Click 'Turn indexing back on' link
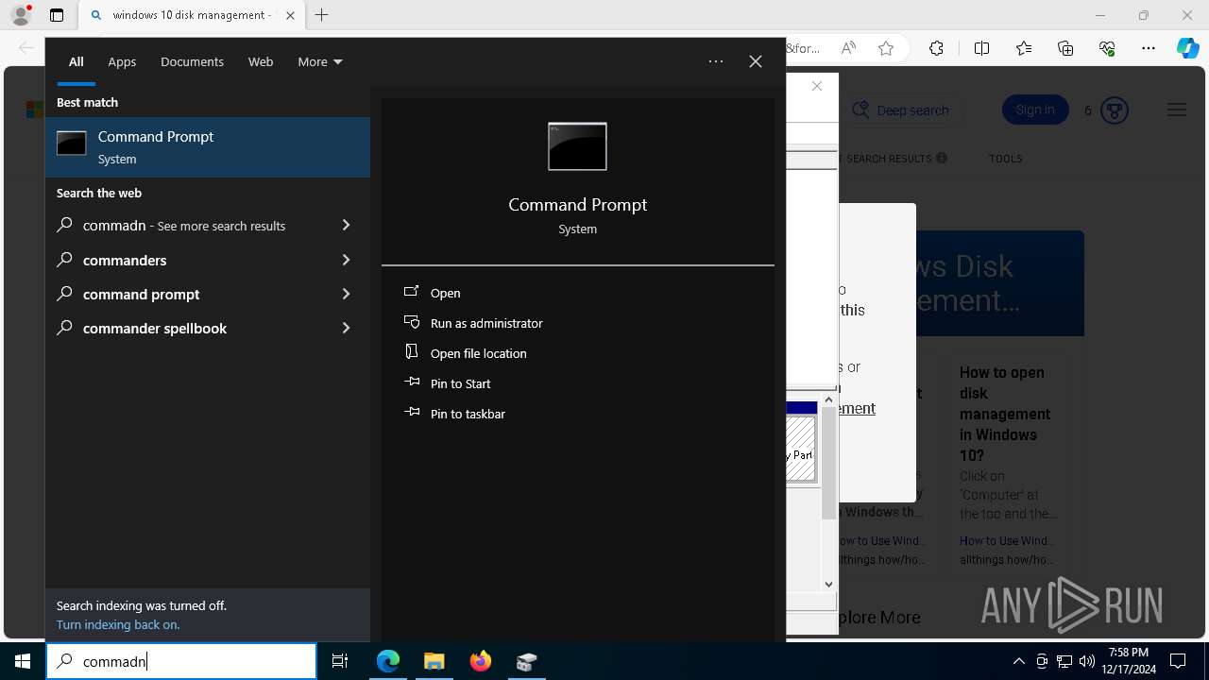1209x680 pixels. click(x=118, y=624)
